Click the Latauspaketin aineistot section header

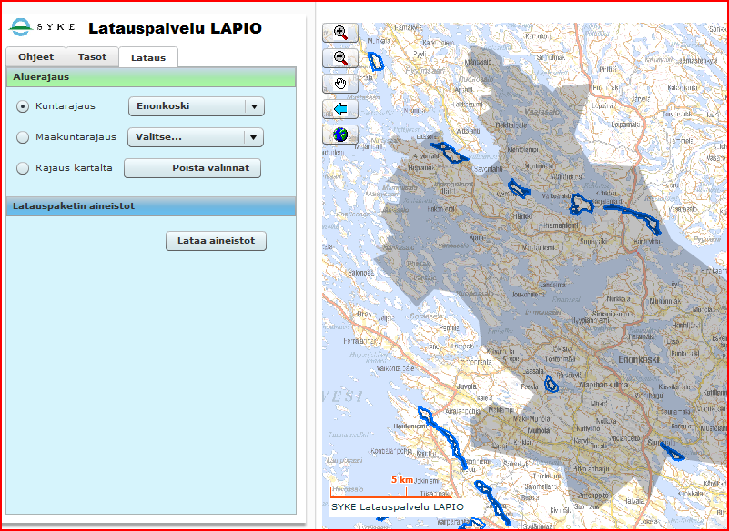point(151,206)
